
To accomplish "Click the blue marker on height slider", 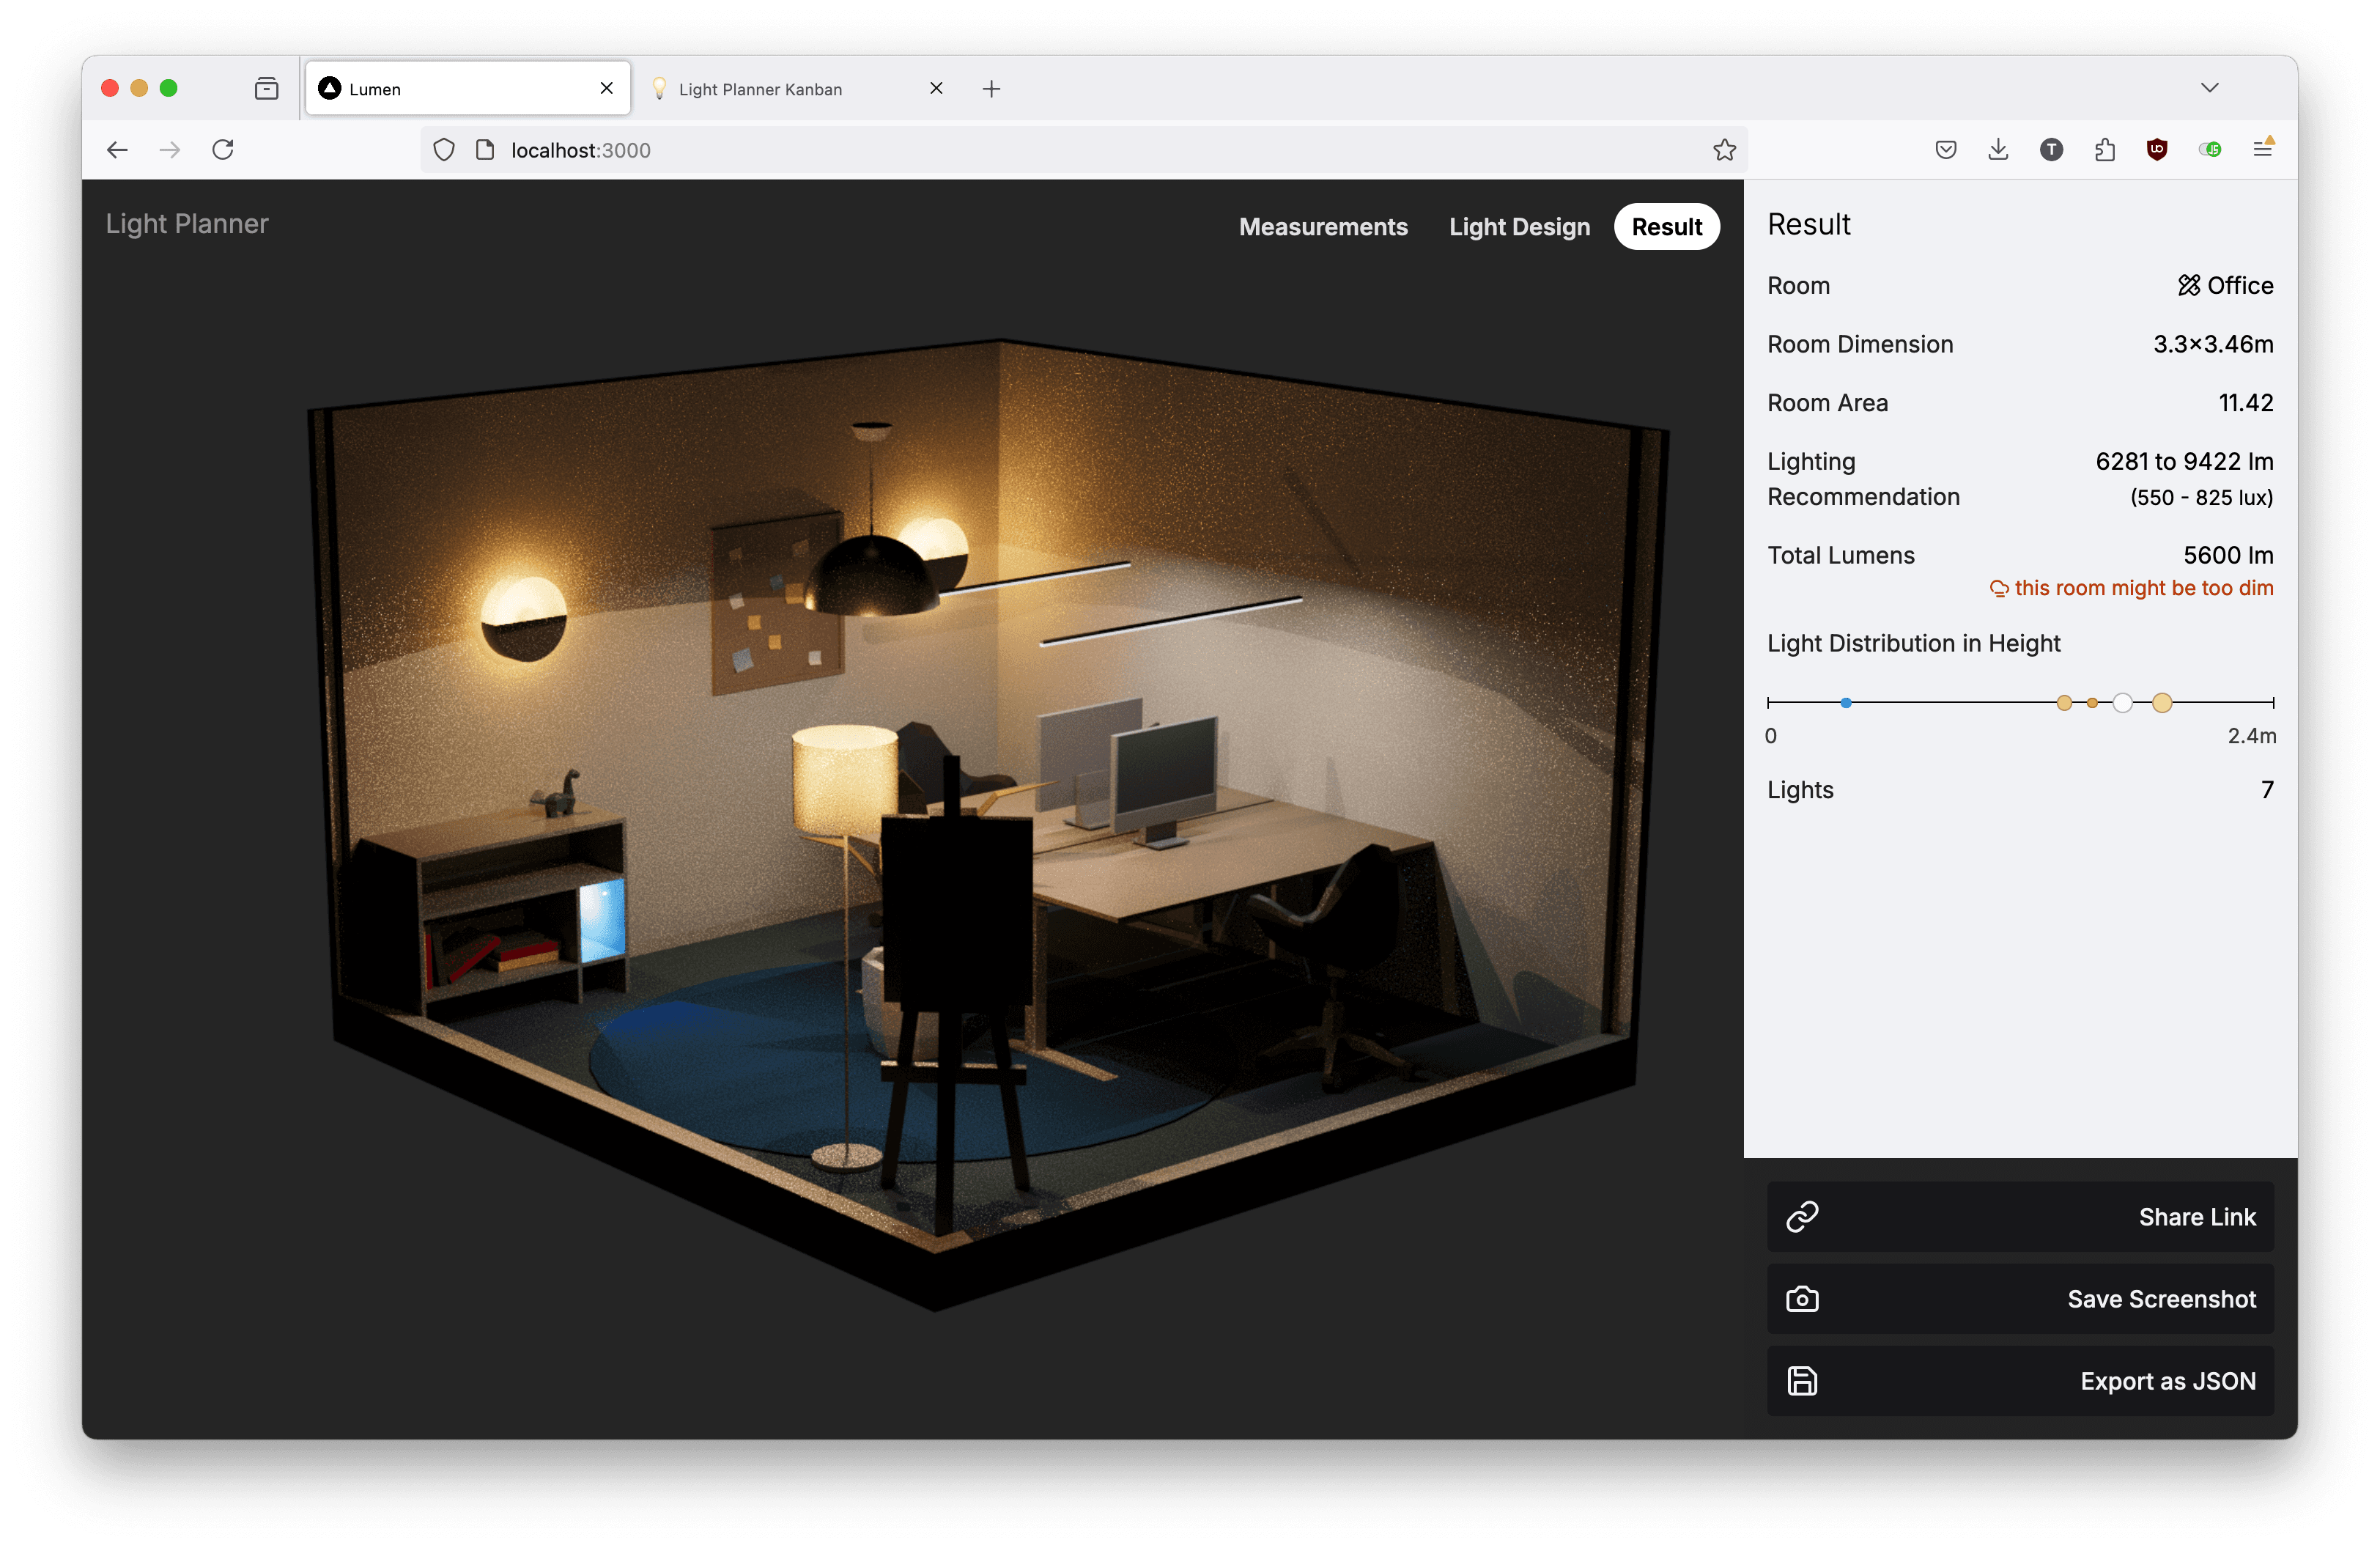I will tap(1846, 703).
